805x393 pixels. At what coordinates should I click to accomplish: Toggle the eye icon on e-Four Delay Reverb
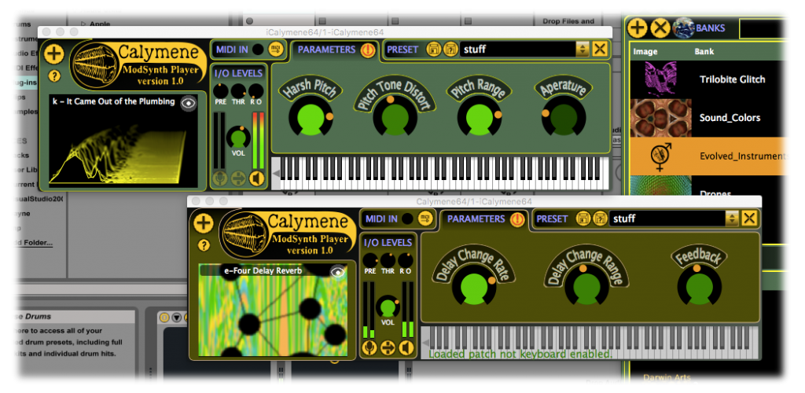(x=338, y=273)
